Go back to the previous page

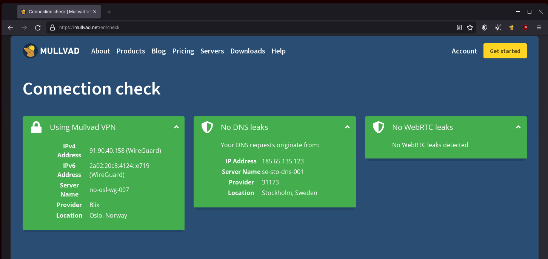(x=11, y=27)
